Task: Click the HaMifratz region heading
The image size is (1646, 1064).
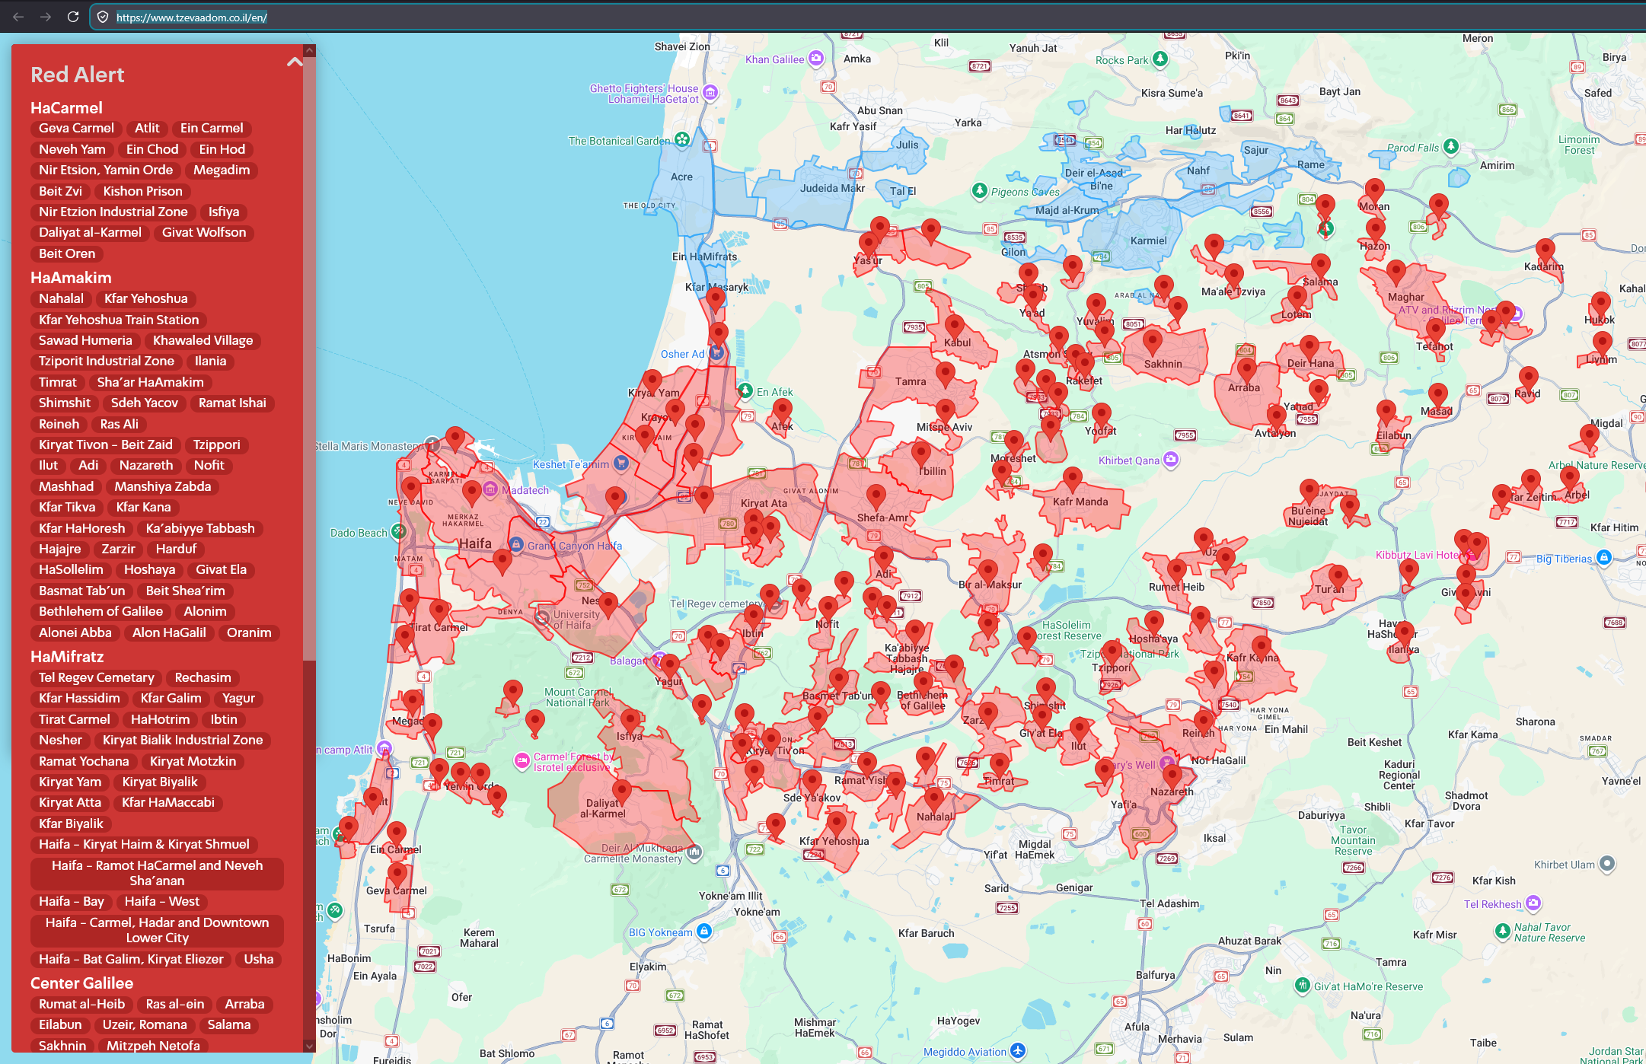Action: (x=67, y=656)
